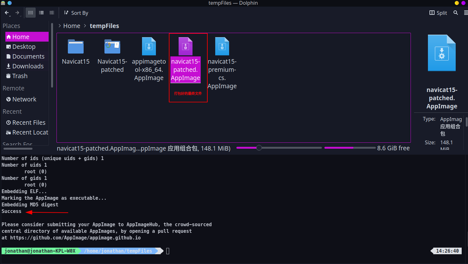Toggle Split view

tap(438, 13)
